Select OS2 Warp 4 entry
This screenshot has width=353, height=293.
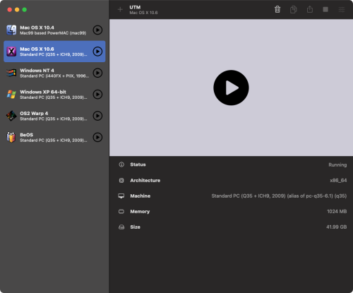point(54,116)
